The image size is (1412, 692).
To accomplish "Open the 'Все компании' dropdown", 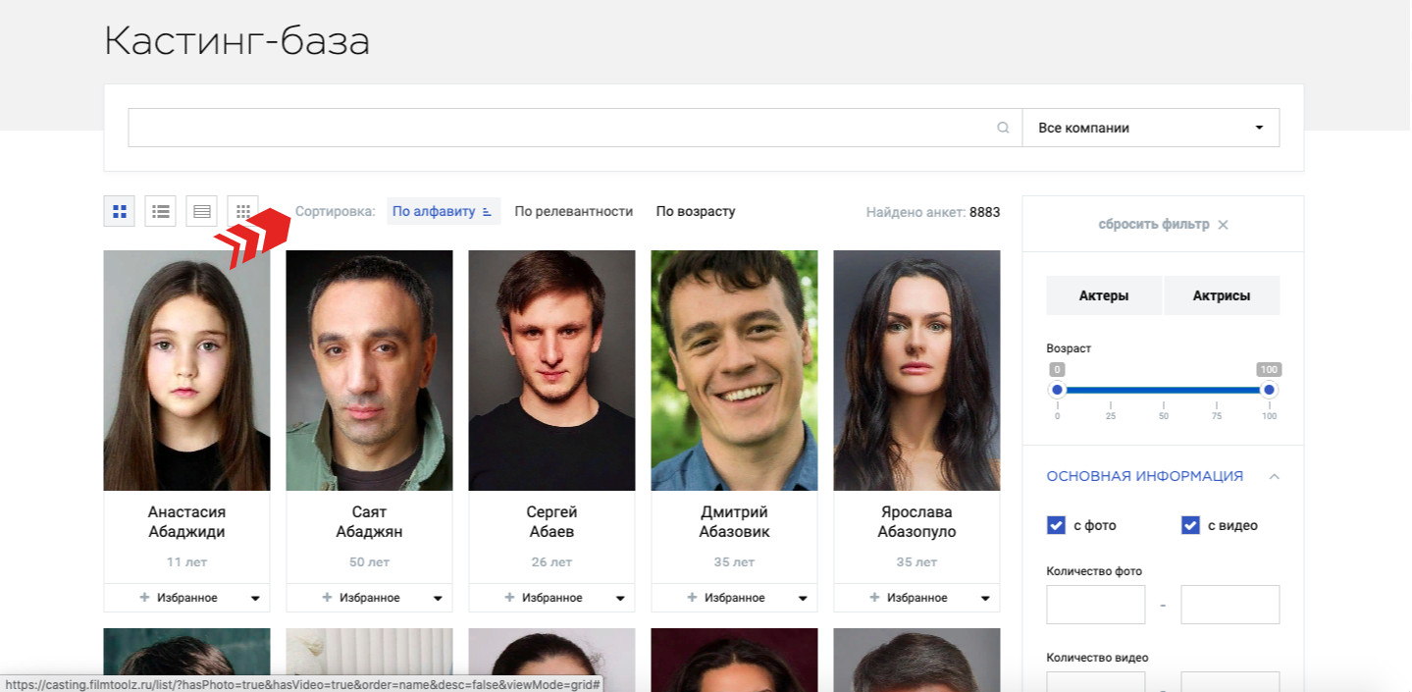I will pyautogui.click(x=1150, y=128).
